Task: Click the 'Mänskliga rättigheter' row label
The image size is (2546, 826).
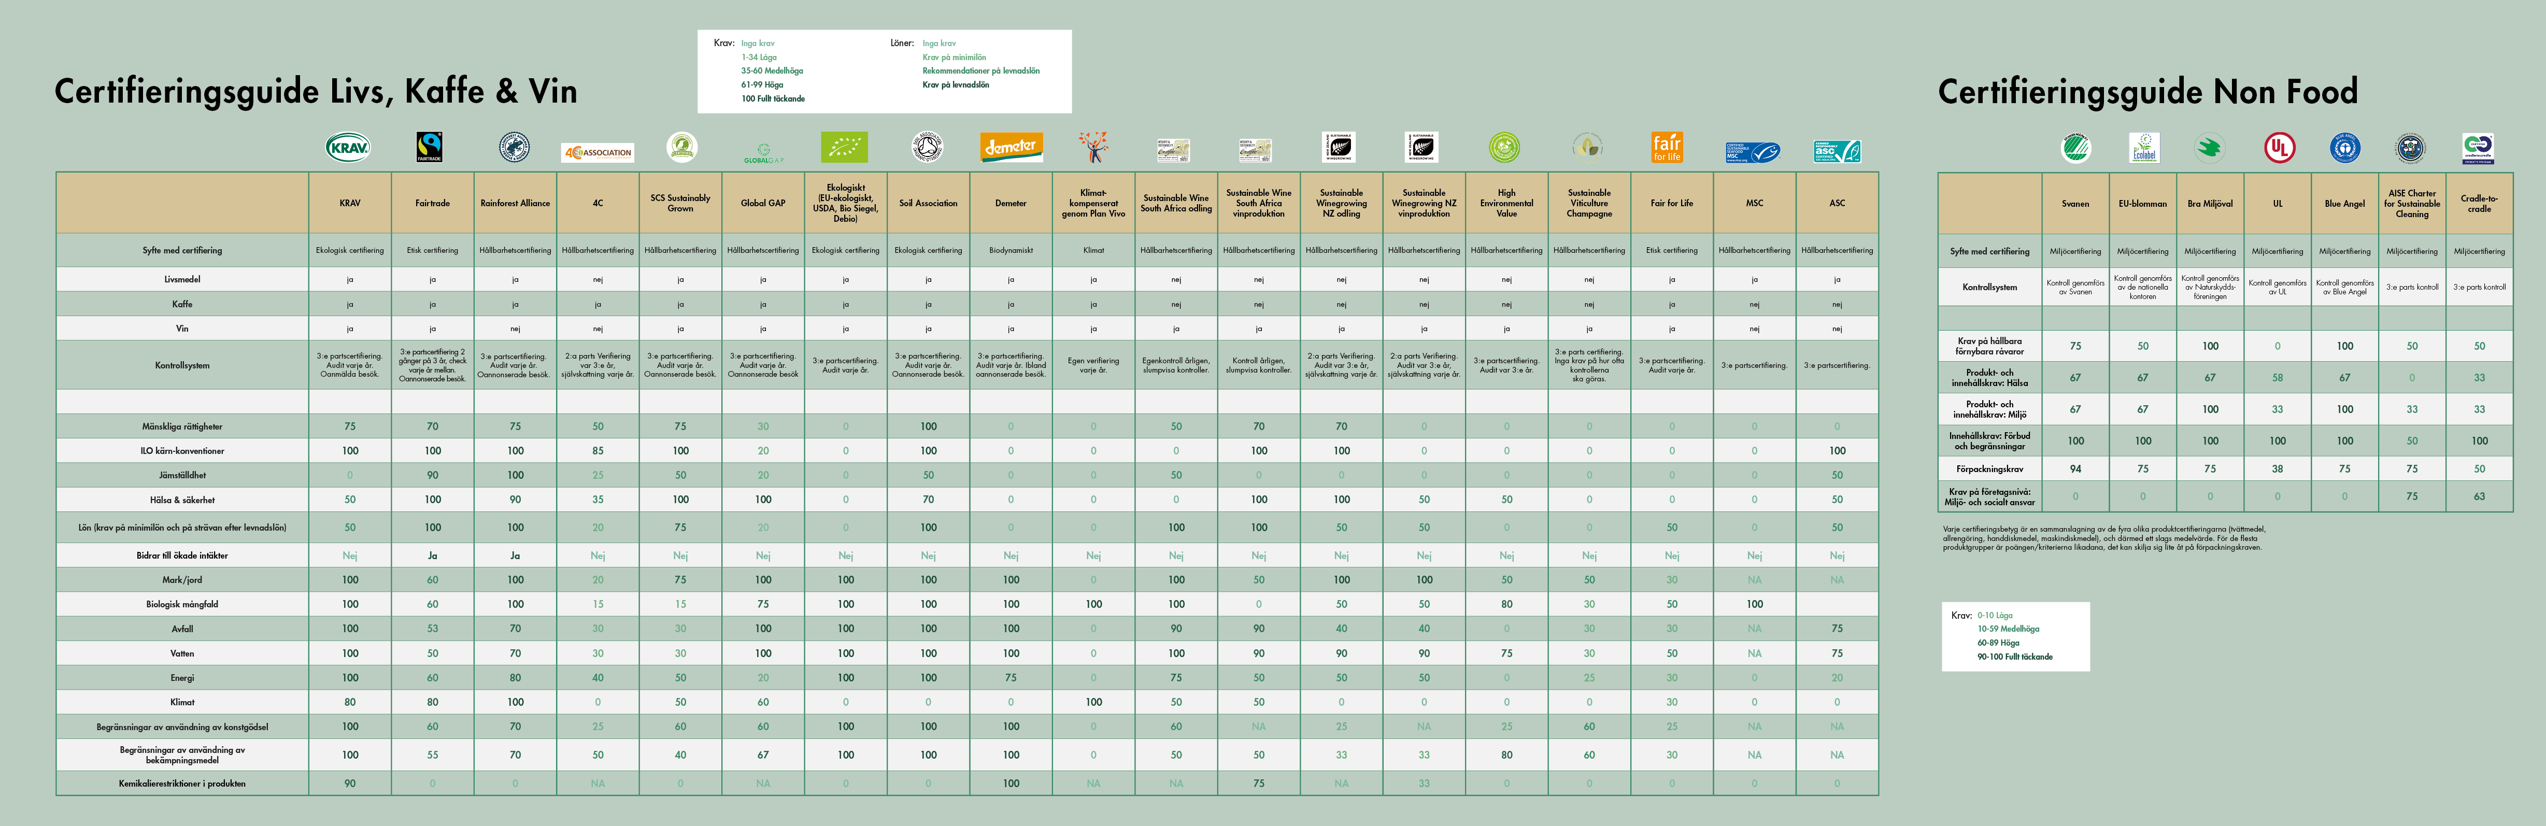Action: tap(182, 427)
